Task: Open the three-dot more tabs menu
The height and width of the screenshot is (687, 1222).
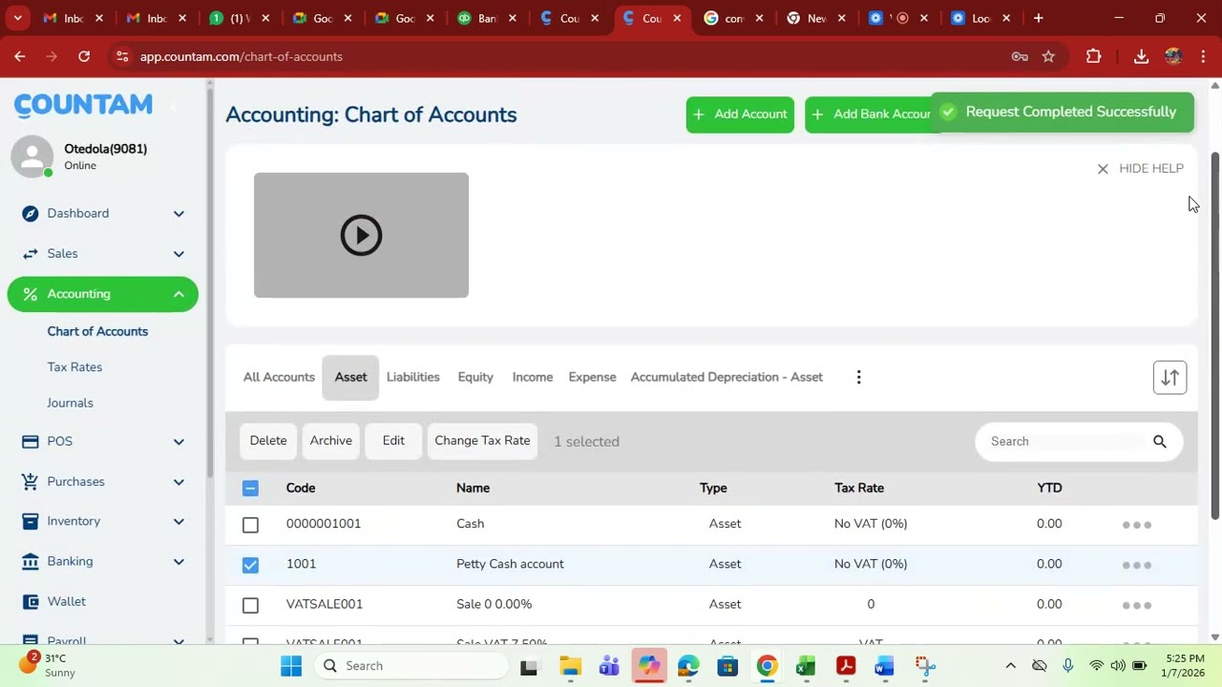Action: (858, 377)
